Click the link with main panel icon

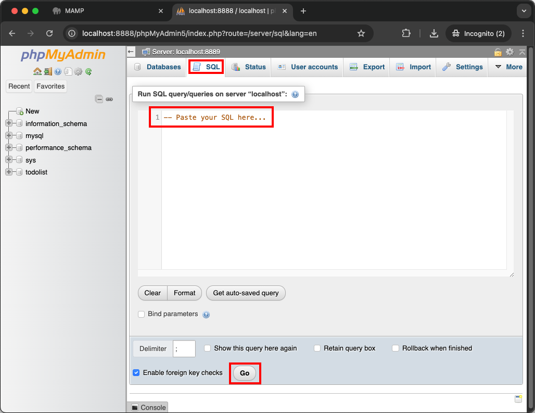109,99
